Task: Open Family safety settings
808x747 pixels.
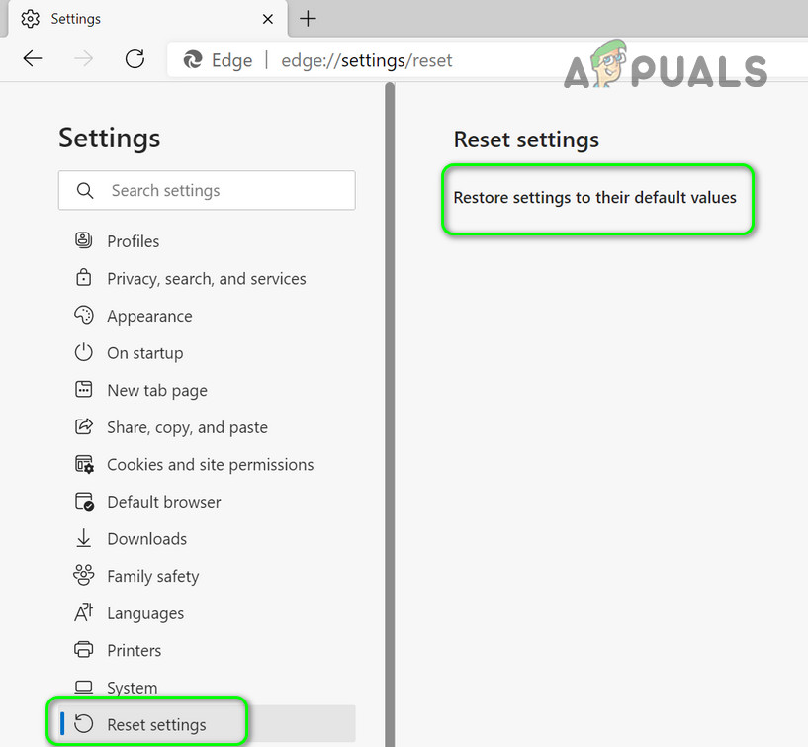Action: coord(136,576)
